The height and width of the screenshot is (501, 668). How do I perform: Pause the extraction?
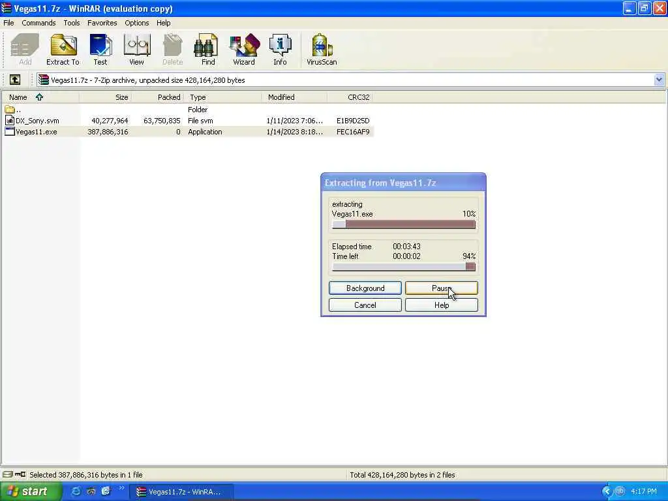pyautogui.click(x=442, y=288)
